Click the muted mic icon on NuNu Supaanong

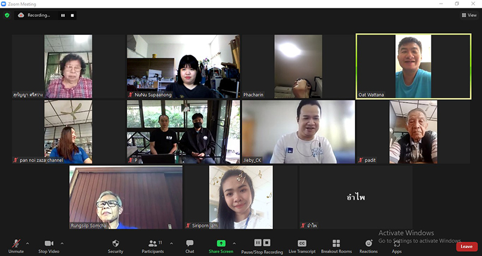(x=131, y=95)
